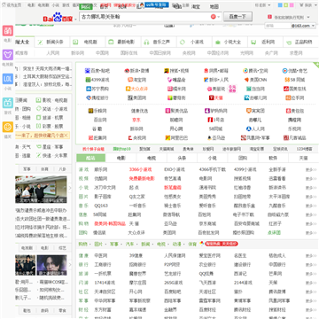Open the 音乐之声 navigation tab
This screenshot has height=319, width=319.
coord(159,42)
